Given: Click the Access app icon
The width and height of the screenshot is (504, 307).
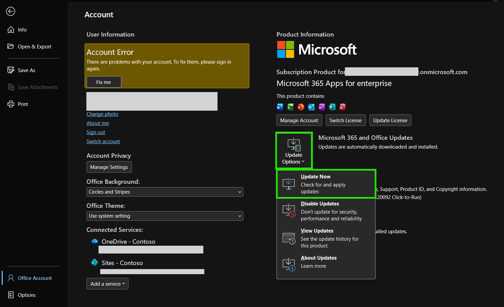Looking at the screenshot, I should coord(342,107).
